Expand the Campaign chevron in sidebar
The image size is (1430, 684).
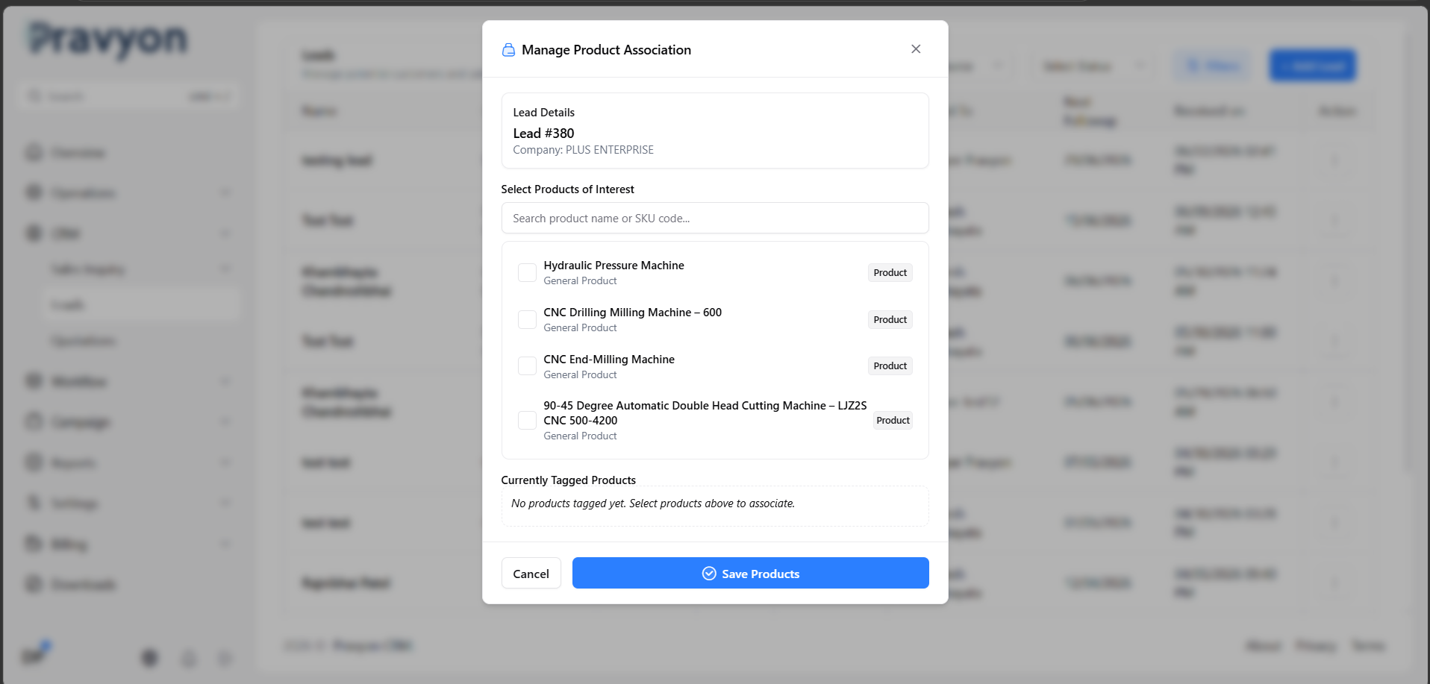pos(225,422)
